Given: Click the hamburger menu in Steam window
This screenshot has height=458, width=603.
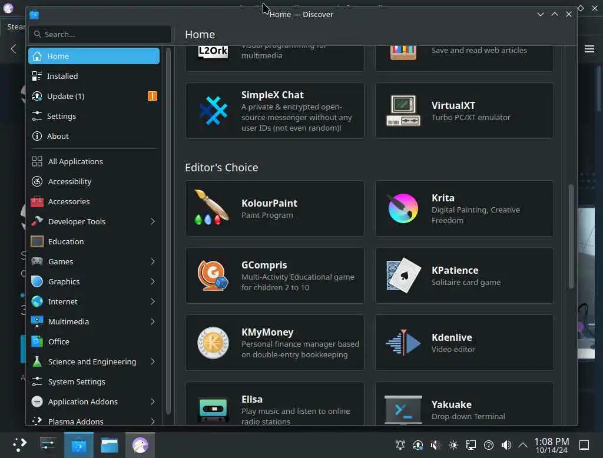Looking at the screenshot, I should click(589, 49).
